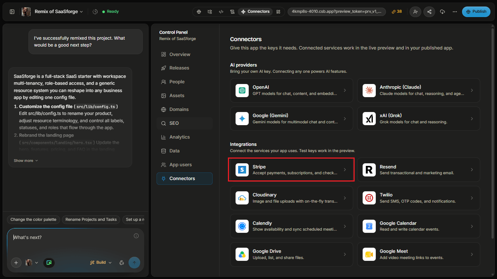
Task: Click the Publish button
Action: [x=476, y=12]
